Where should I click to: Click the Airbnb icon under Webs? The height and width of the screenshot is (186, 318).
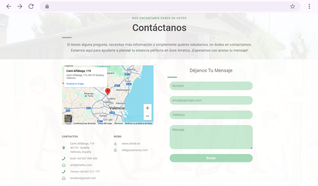(115, 144)
